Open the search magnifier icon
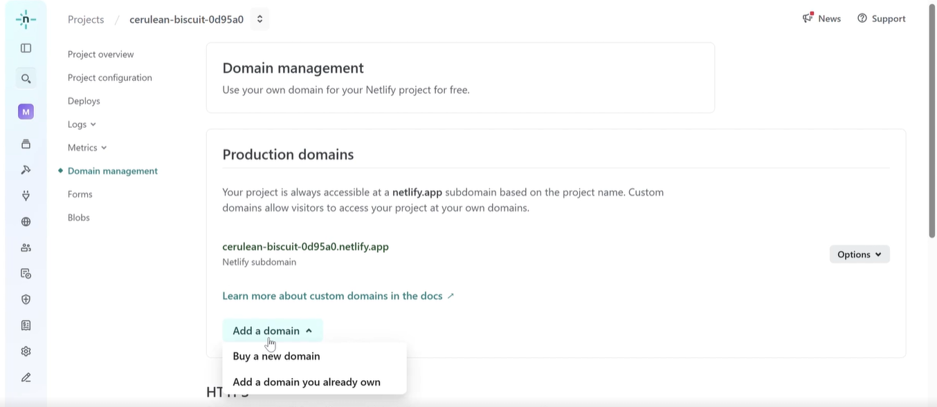Screen dimensions: 937x407 26,79
